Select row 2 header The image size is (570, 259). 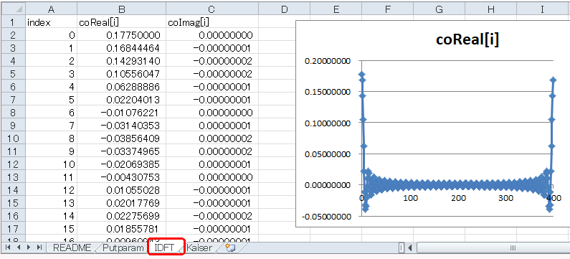[x=13, y=35]
